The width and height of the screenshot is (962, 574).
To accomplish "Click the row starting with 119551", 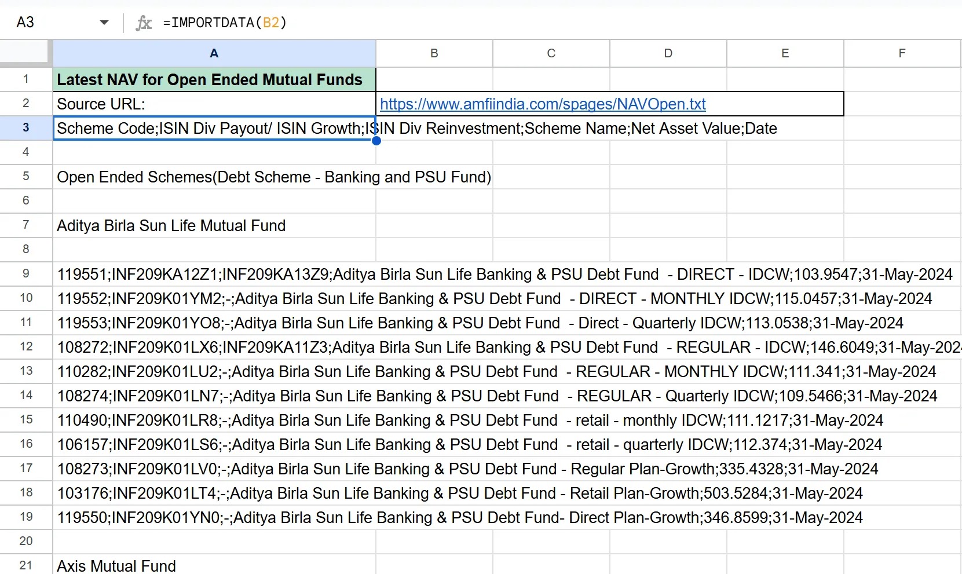I will coord(505,274).
